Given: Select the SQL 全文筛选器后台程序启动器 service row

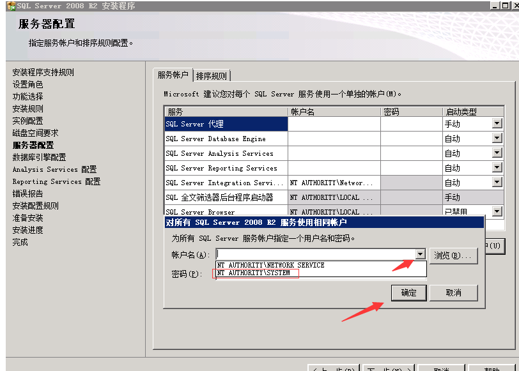Looking at the screenshot, I should pos(226,197).
